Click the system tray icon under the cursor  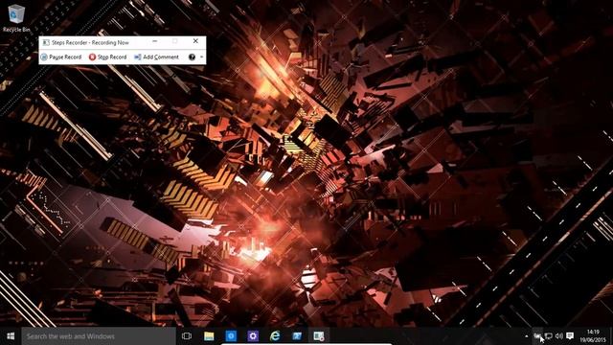[538, 336]
